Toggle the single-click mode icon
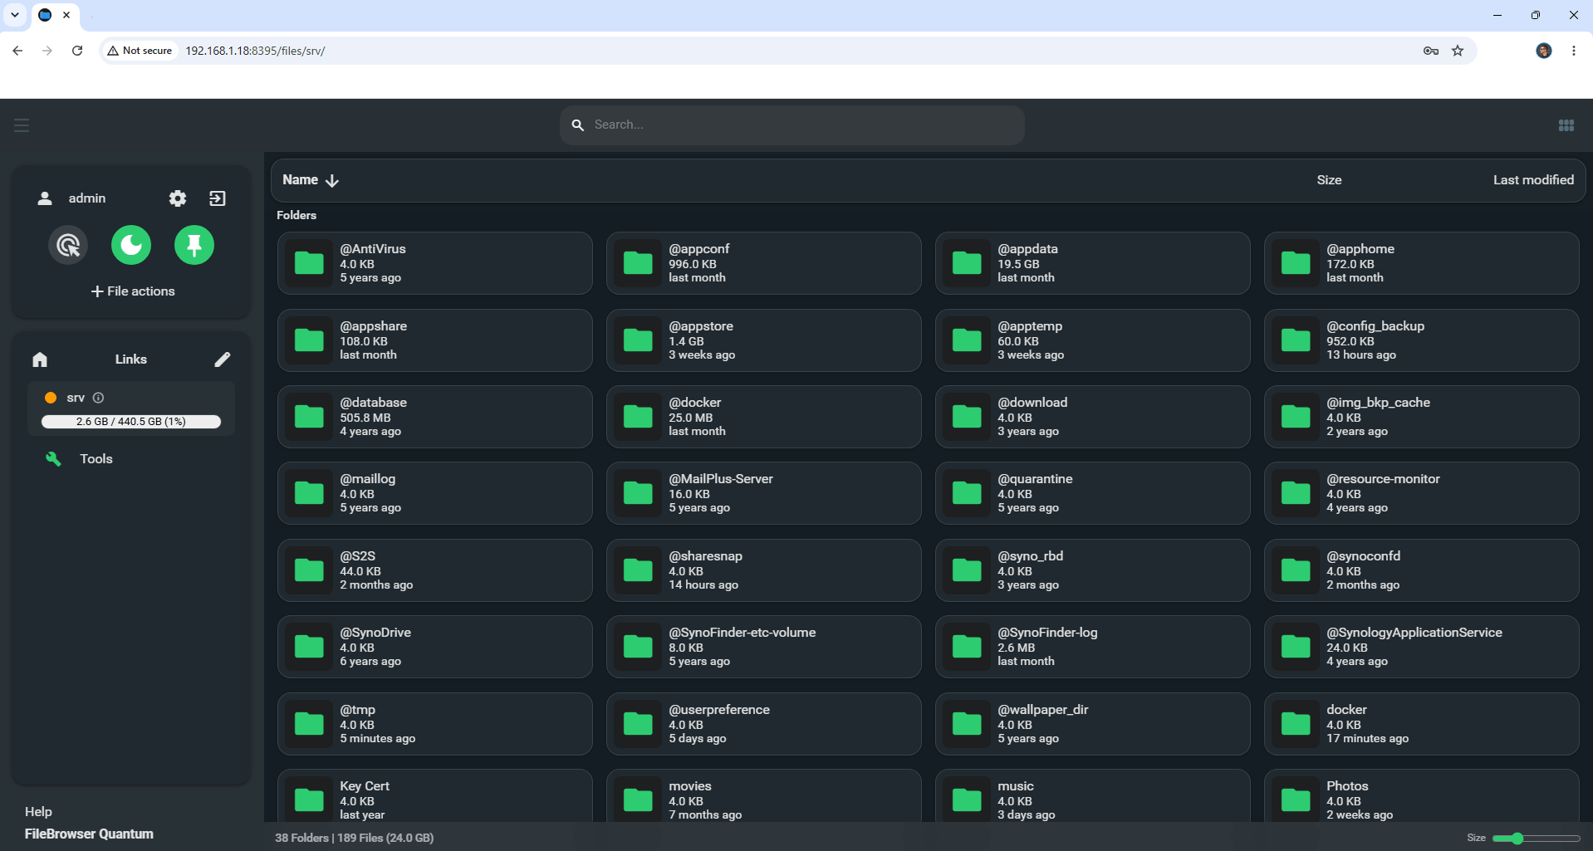This screenshot has width=1593, height=851. coord(68,245)
